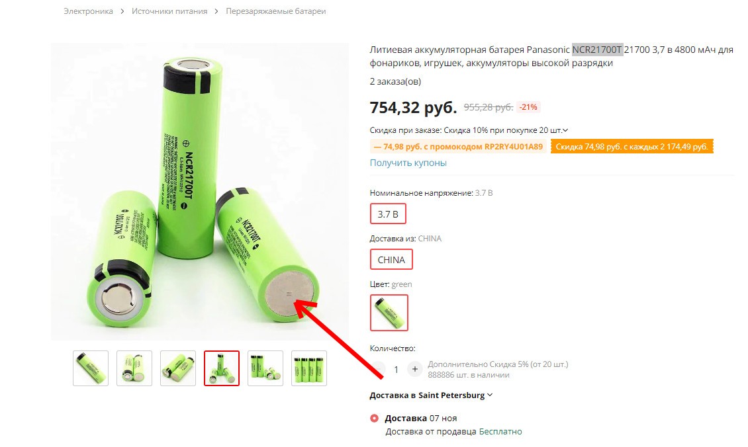Choose the 3.7 В voltage option
This screenshot has width=748, height=447.
[x=388, y=214]
